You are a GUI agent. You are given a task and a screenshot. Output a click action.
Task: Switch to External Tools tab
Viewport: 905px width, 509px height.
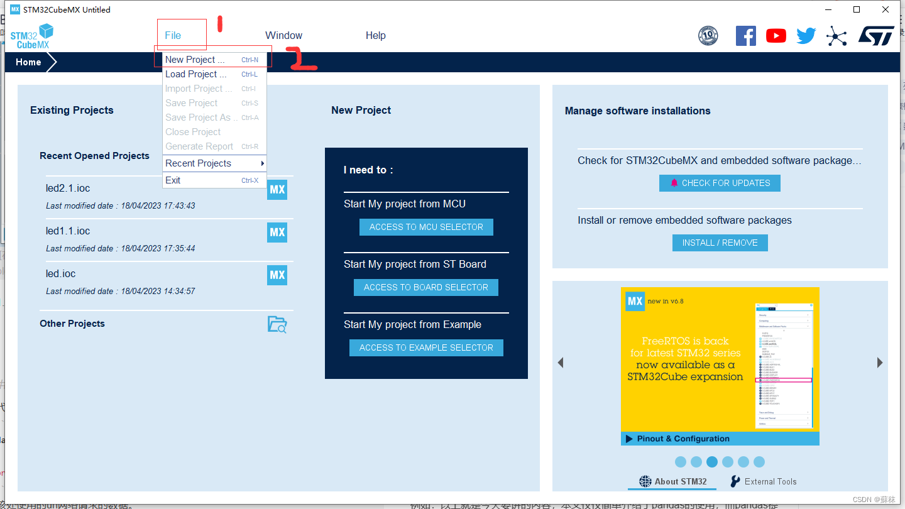coord(763,481)
